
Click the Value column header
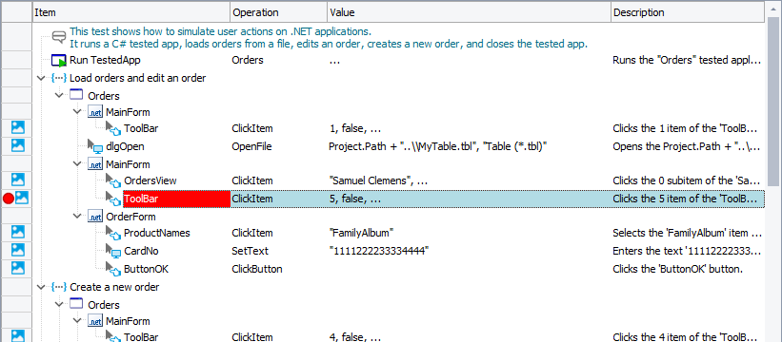tap(469, 12)
